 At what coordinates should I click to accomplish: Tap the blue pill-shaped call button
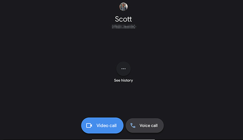[102, 125]
